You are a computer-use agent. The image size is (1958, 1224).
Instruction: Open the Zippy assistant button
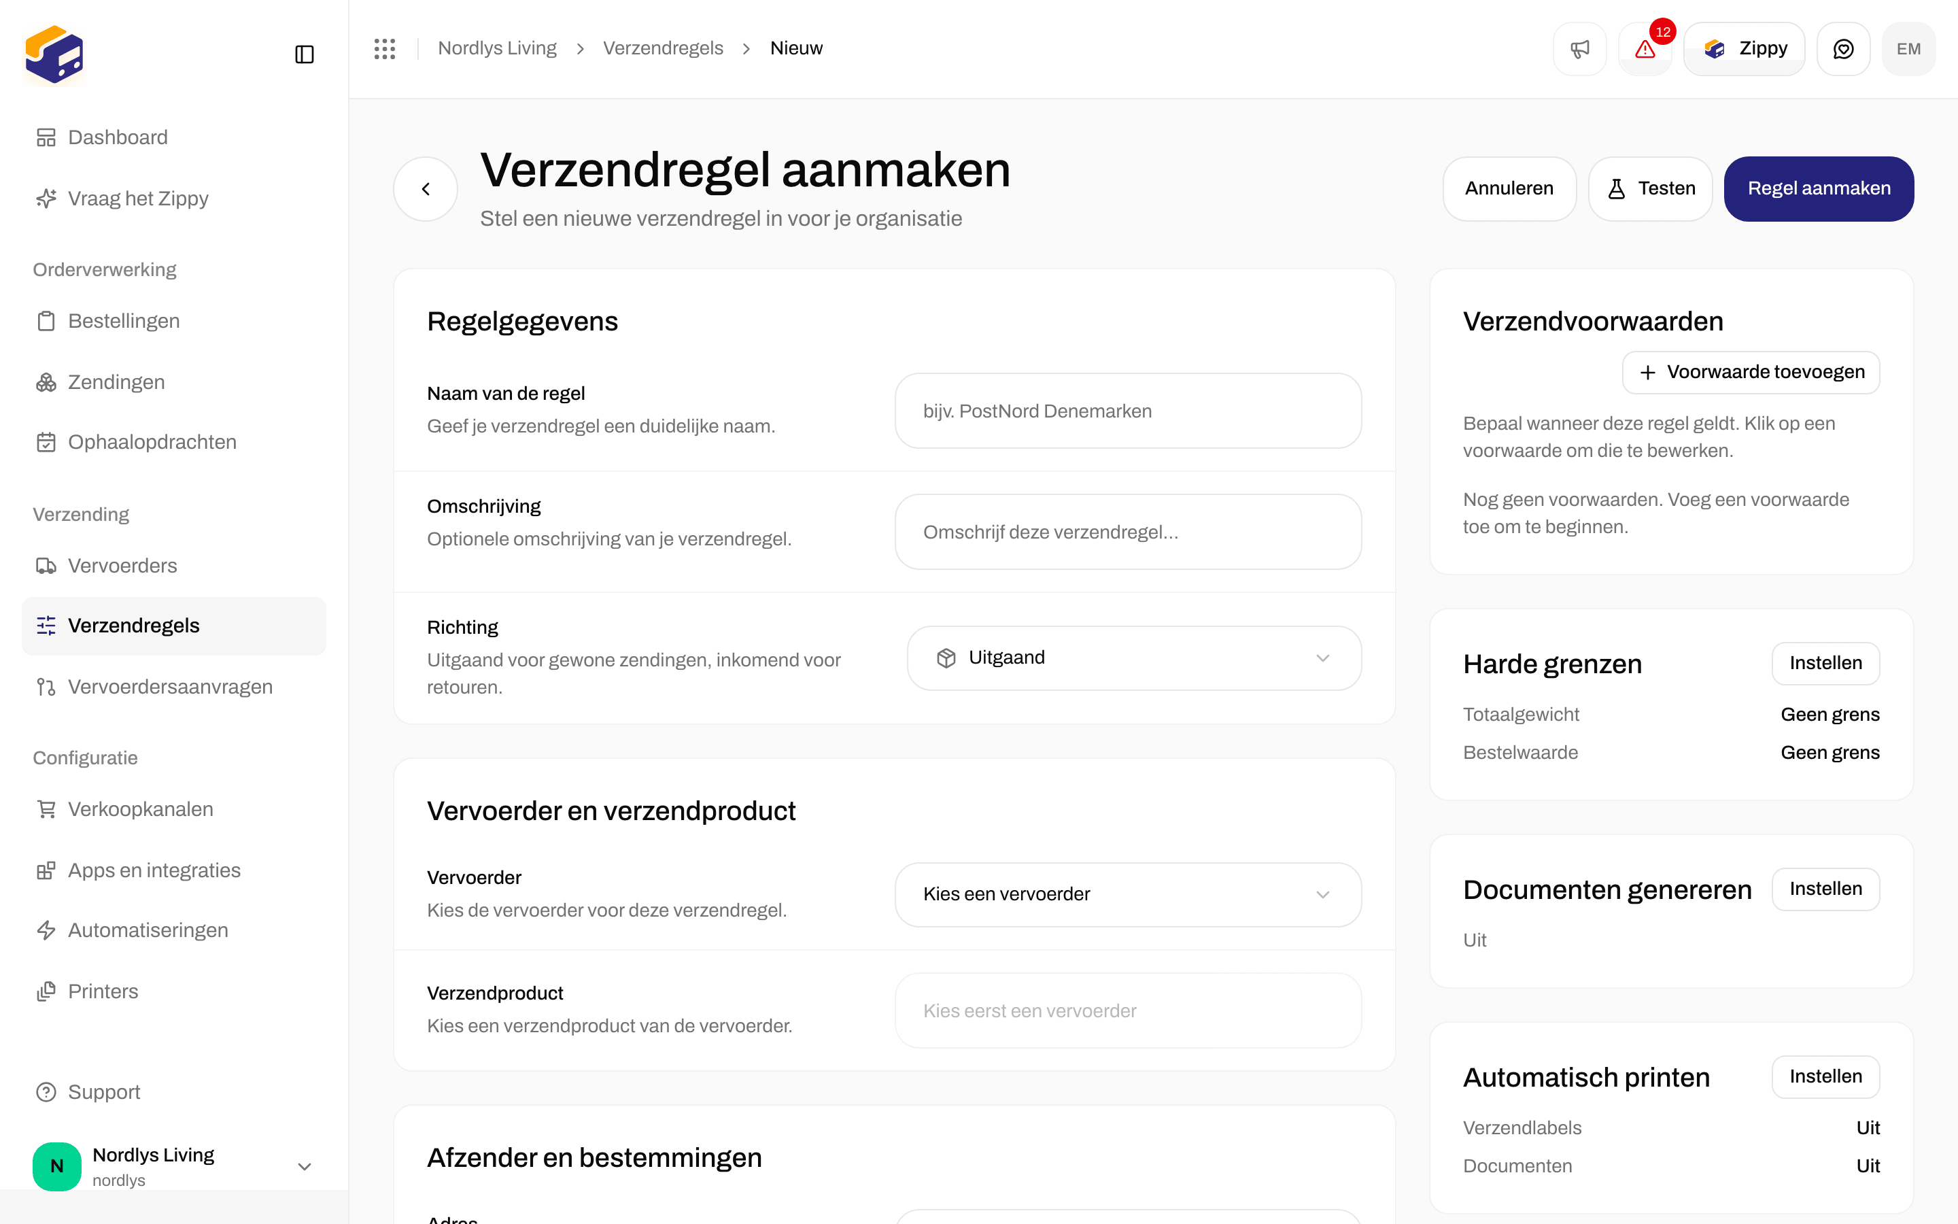pyautogui.click(x=1745, y=48)
